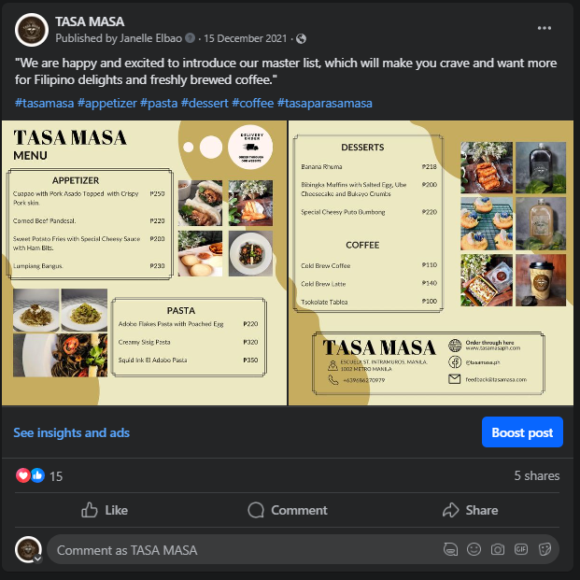Click the question mark icon beside Janelle Elbao
The height and width of the screenshot is (580, 580).
click(x=190, y=37)
